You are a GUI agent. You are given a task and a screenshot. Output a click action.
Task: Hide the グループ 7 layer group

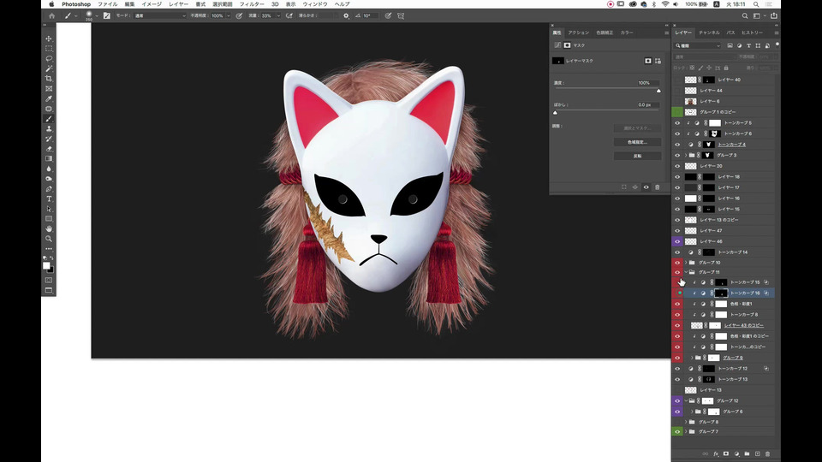[677, 432]
